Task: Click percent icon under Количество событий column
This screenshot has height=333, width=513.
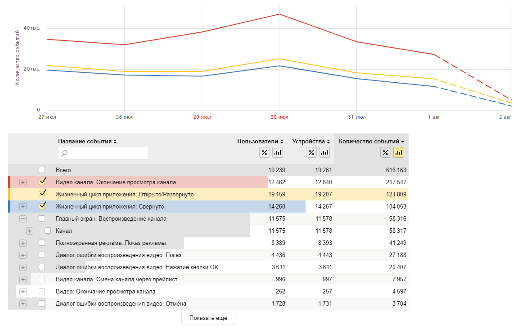Action: tap(386, 152)
